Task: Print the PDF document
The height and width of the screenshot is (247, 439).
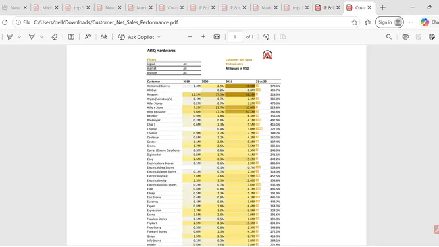Action: [405, 37]
